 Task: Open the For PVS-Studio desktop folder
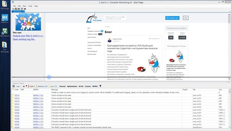(5, 47)
